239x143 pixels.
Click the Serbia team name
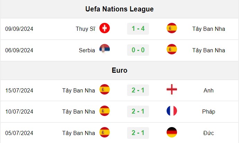[87, 50]
